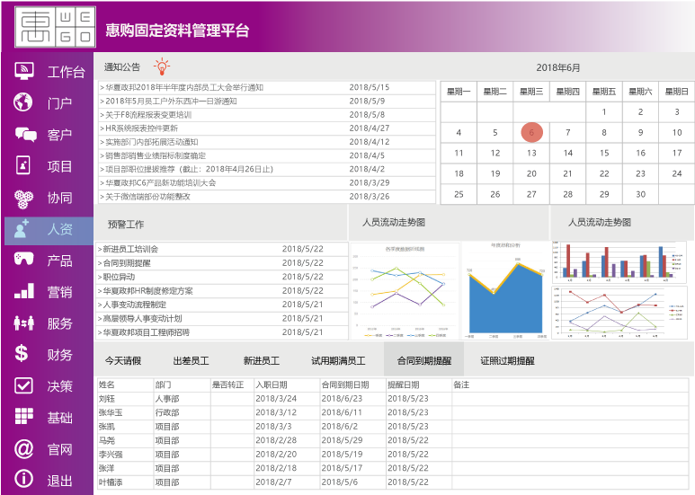Viewport: 695px width, 495px height.
Task: Click the 协同 gears icon
Action: click(x=24, y=198)
